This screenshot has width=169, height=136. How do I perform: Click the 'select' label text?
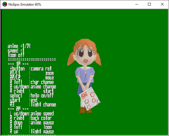[16, 96]
